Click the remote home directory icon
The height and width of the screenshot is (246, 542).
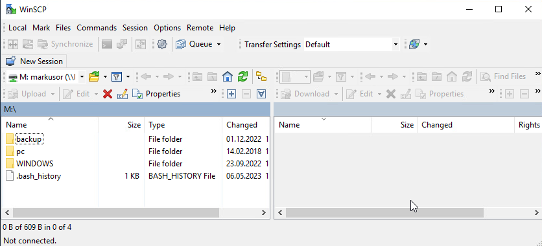[x=452, y=76]
